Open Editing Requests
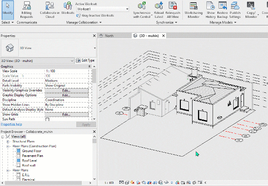 [26, 10]
